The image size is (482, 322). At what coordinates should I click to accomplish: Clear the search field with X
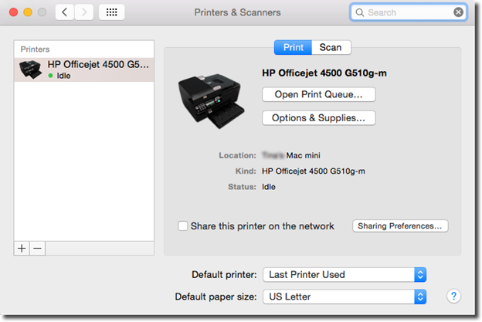coord(458,12)
